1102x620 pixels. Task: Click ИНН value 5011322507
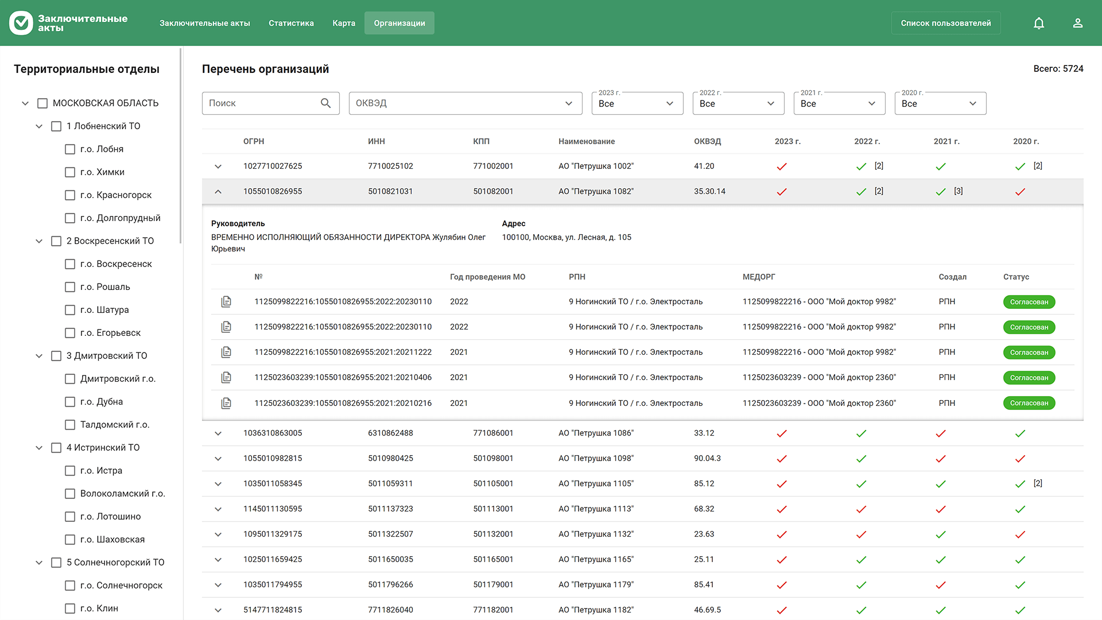(390, 534)
